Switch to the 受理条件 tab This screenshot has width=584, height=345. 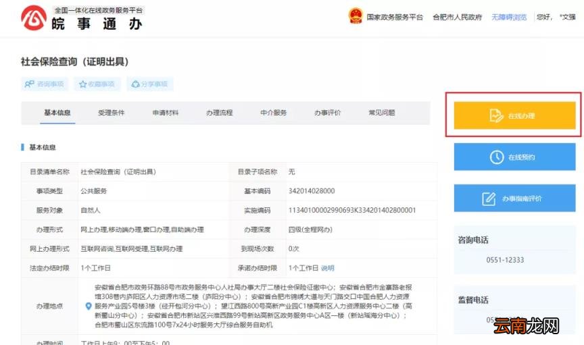(112, 112)
